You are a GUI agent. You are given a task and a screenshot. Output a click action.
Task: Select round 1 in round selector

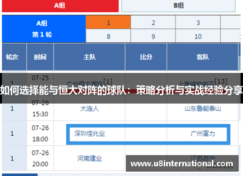click(x=108, y=22)
